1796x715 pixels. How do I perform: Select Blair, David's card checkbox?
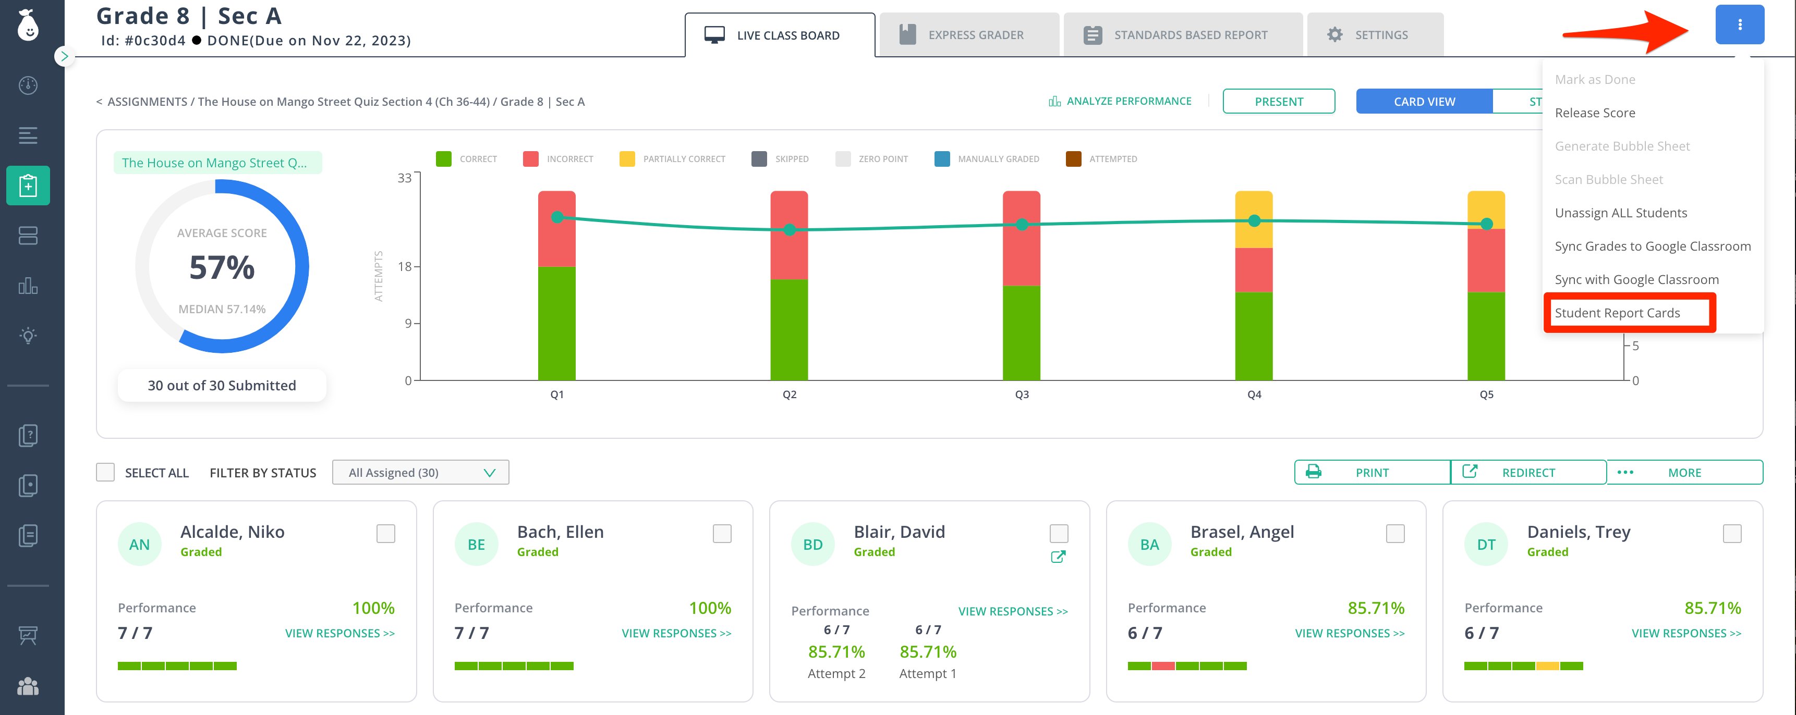[1059, 534]
